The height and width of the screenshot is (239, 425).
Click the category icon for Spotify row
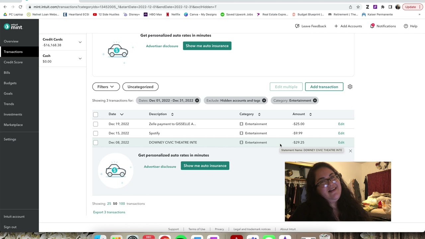tap(241, 133)
